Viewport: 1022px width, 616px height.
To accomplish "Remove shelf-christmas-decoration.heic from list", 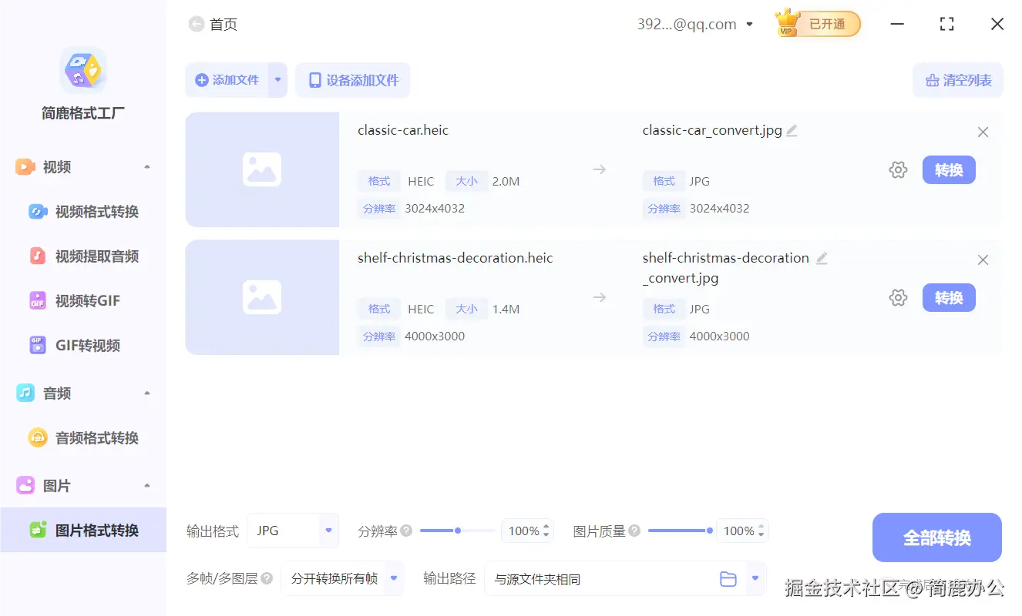I will pyautogui.click(x=983, y=259).
